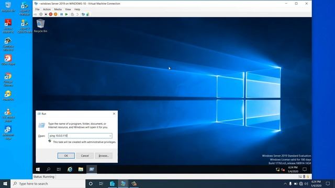This screenshot has width=335, height=188.
Task: Click the Run app icon on VM taskbar
Action: [92, 169]
